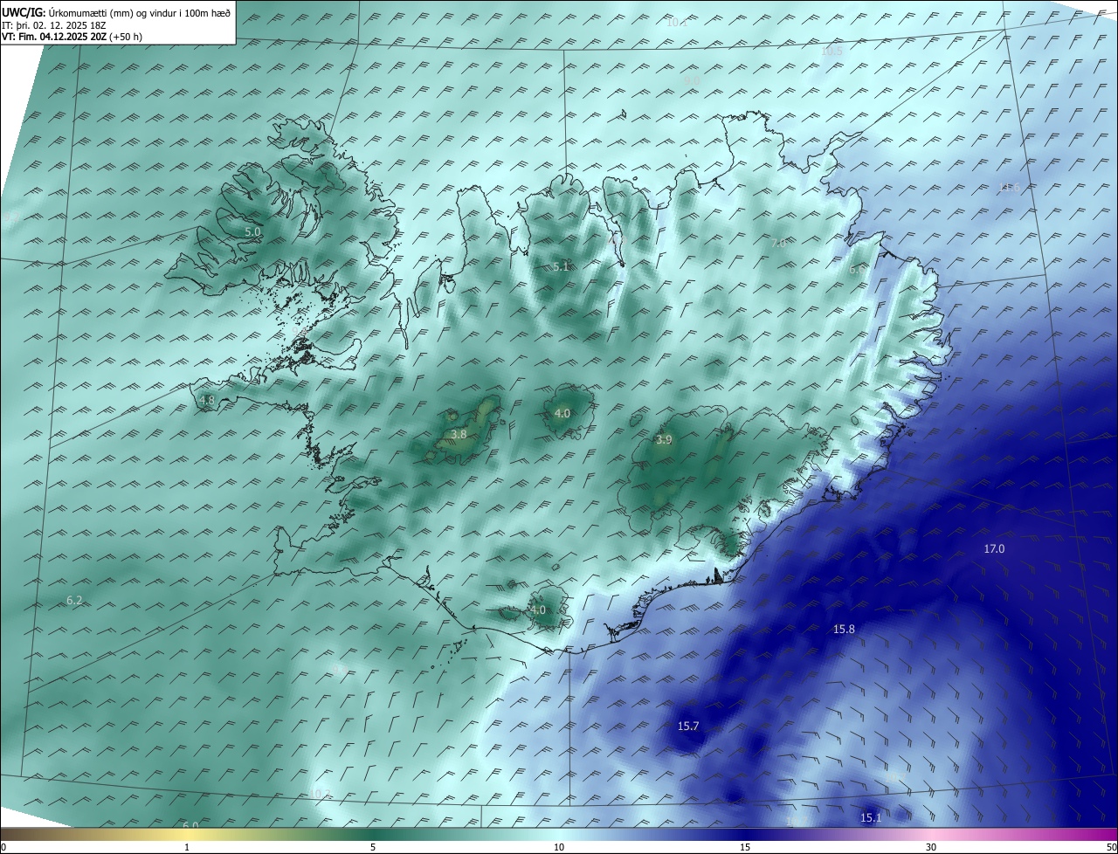
Task: Click the 6.2 value west of Reykjanes
Action: pyautogui.click(x=74, y=601)
